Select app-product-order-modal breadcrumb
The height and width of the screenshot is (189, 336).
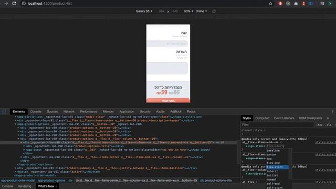click(18, 181)
